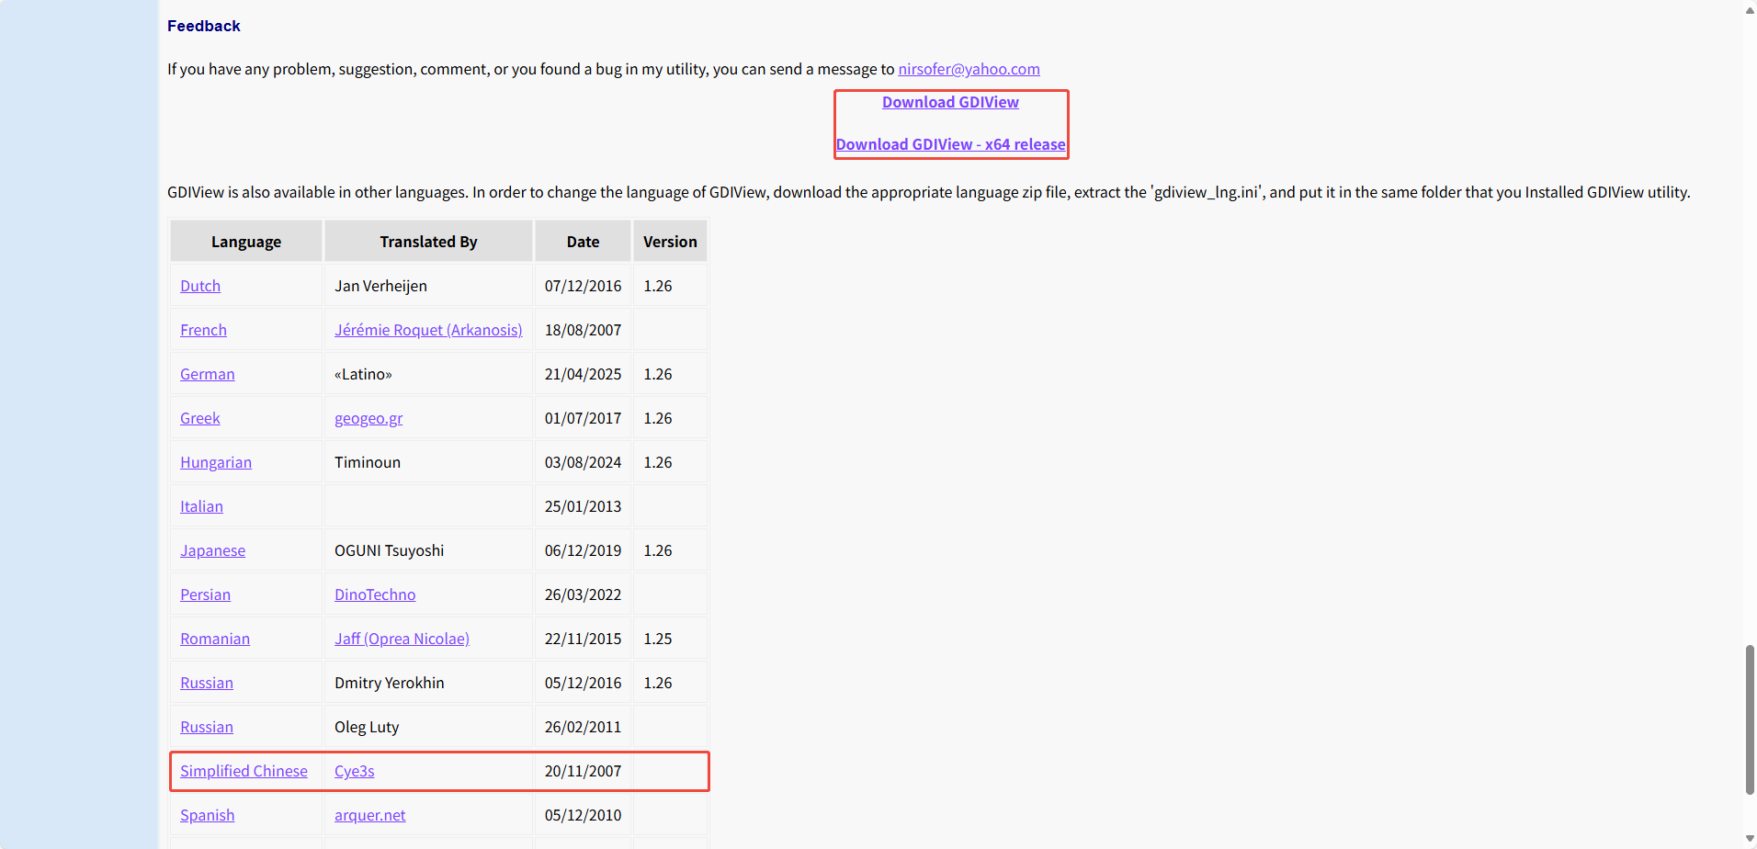1757x849 pixels.
Task: Select the Timinoun translator cell
Action: pos(428,462)
